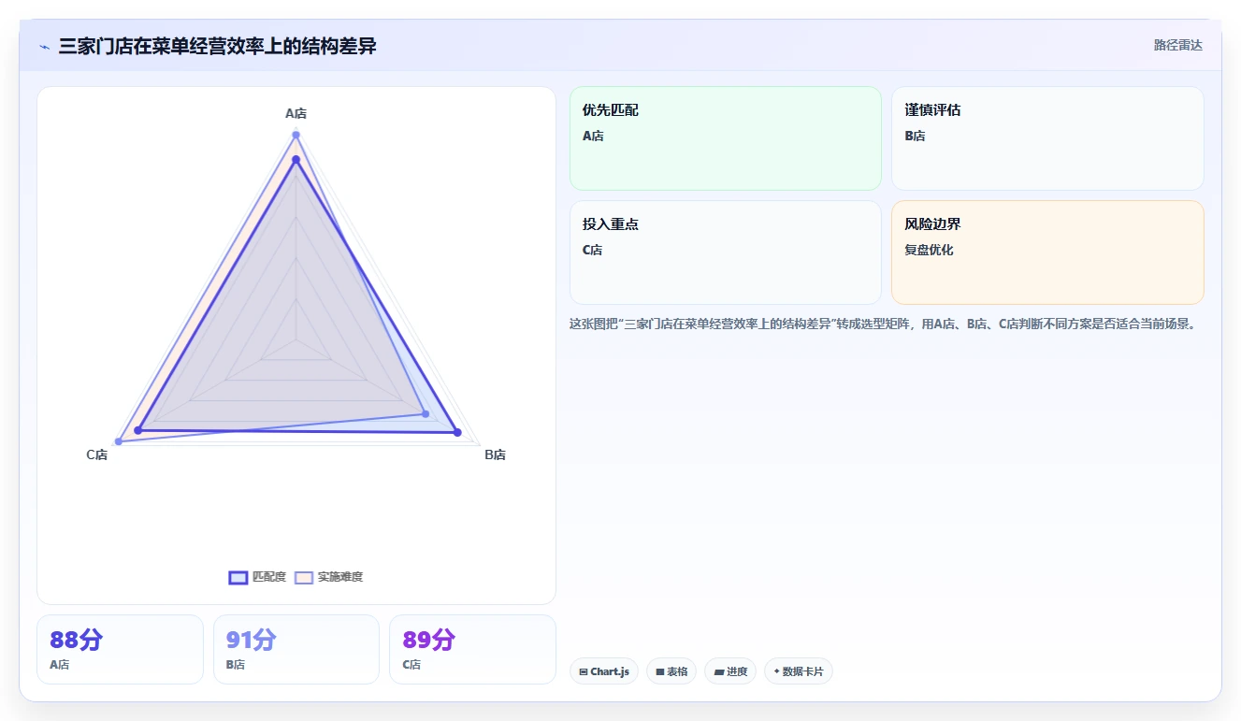Viewport: 1241px width, 721px height.
Task: Click the 91分 score card for B店
Action: tap(296, 649)
